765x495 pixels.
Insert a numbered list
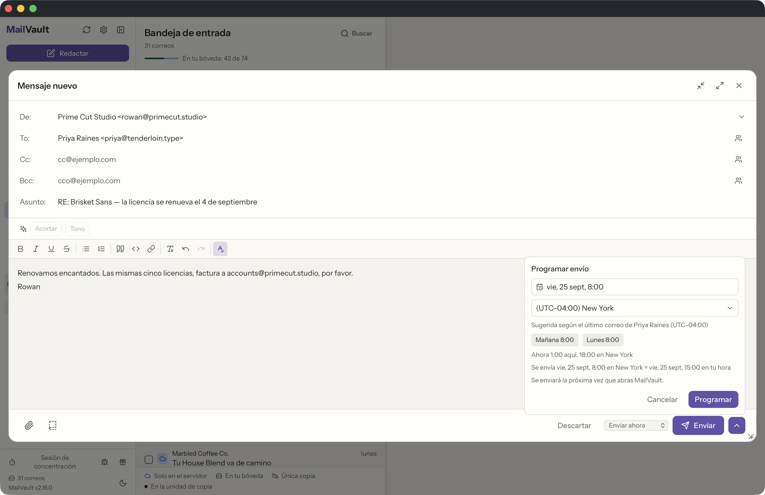tap(101, 249)
